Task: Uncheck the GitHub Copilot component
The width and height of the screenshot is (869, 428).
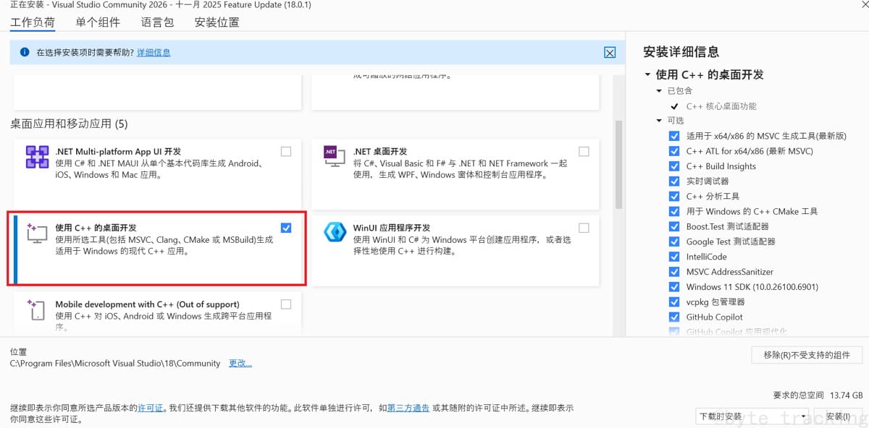Action: 673,317
